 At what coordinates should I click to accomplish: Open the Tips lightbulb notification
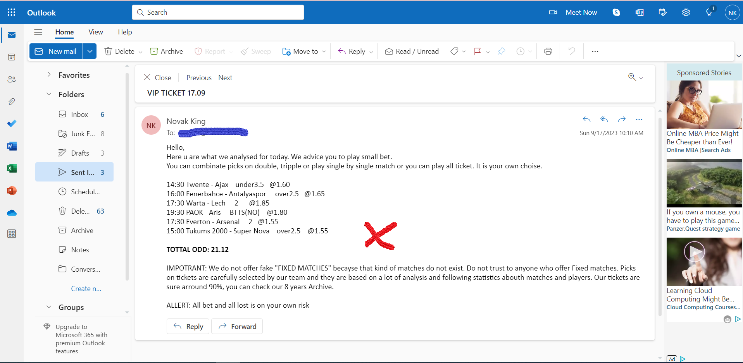click(x=709, y=12)
